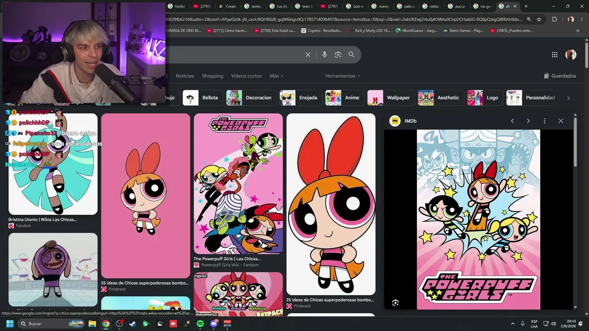Close the IMDb image preview panel

(560, 121)
